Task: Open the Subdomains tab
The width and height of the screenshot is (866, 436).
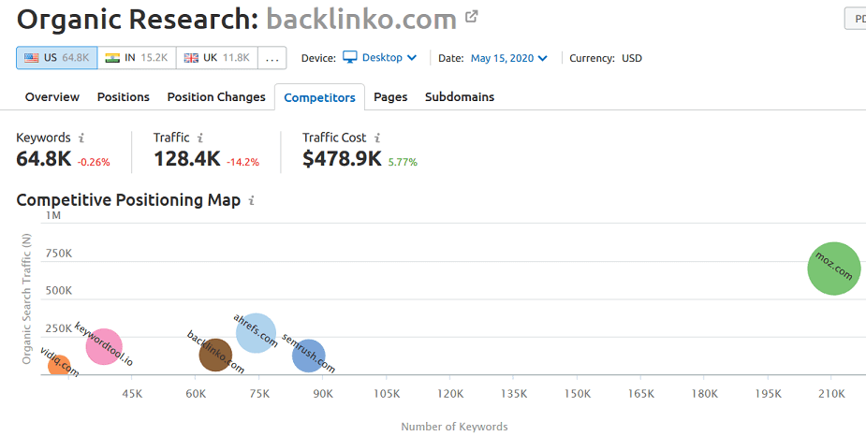Action: [460, 97]
